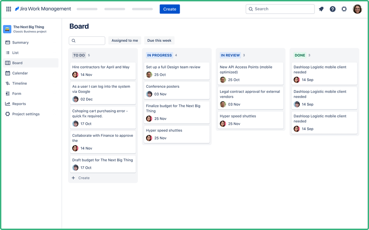Click assignee avatar on Legal contract approval card
369x230 pixels.
tap(223, 104)
